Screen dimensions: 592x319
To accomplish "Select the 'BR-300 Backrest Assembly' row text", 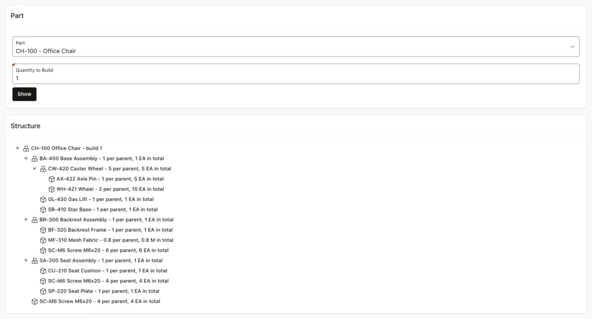I will (x=106, y=220).
